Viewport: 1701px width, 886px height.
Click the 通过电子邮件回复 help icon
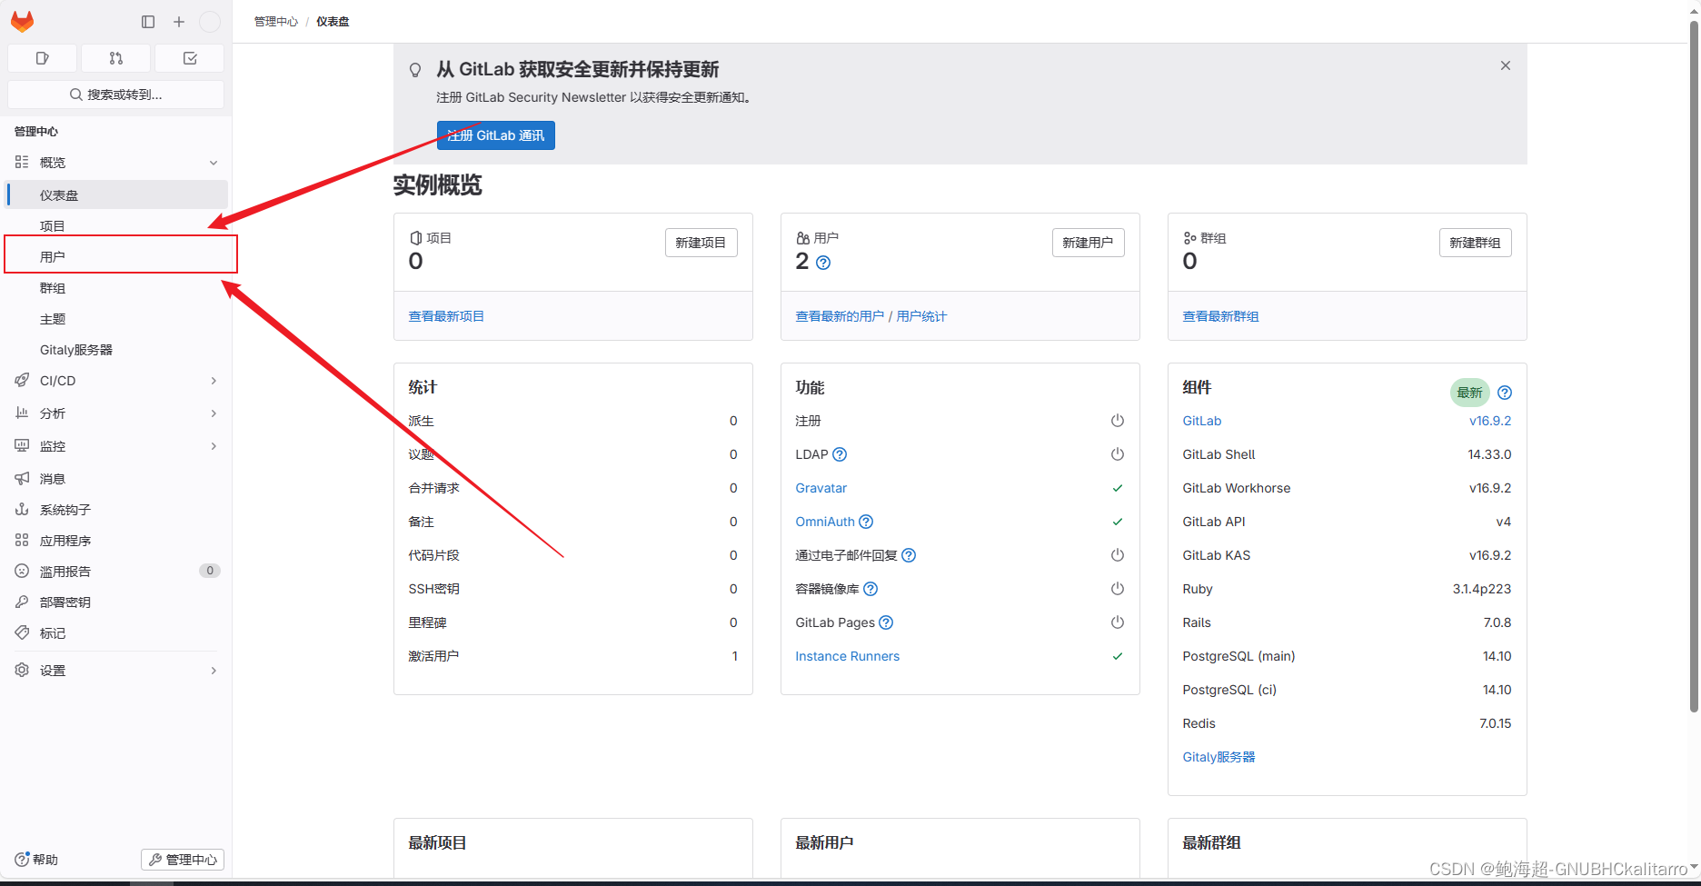click(909, 555)
